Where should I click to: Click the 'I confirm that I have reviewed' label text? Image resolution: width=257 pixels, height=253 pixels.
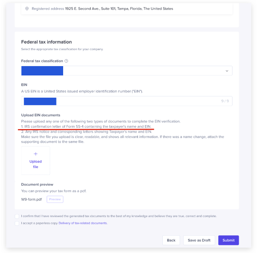point(119,216)
